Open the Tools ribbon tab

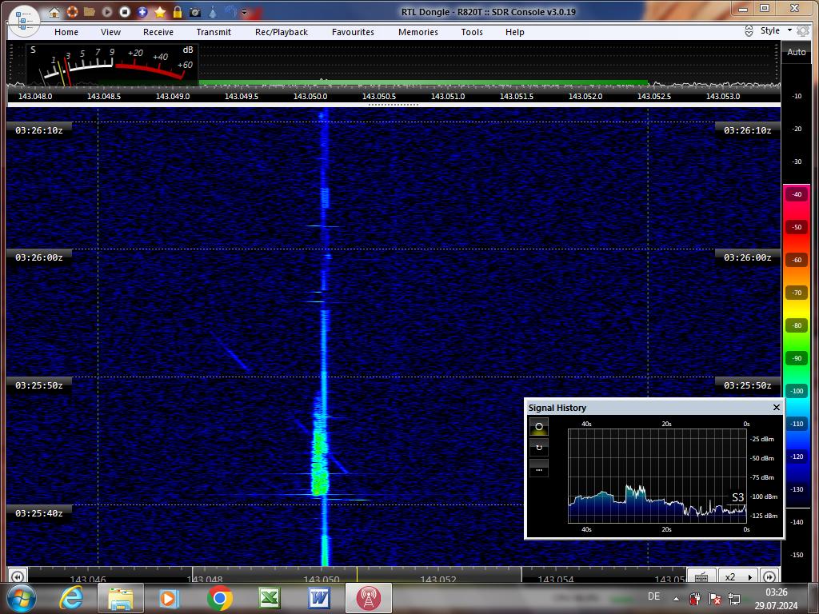point(472,32)
